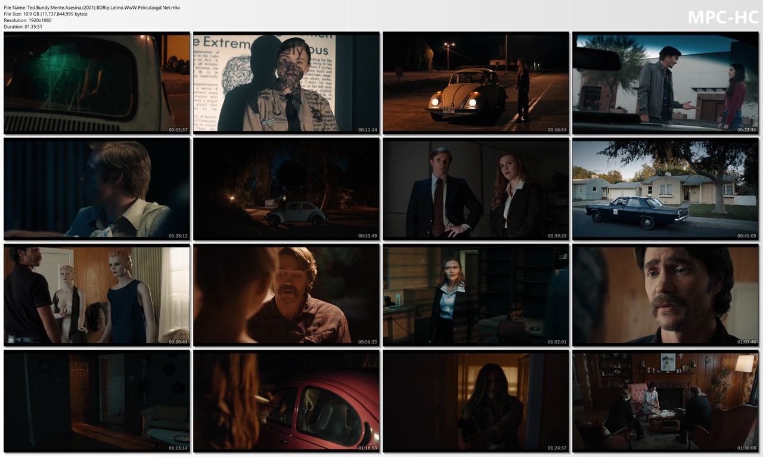Image resolution: width=763 pixels, height=457 pixels.
Task: Select the dark parked car thumbnail 00:33:49
Action: point(286,189)
